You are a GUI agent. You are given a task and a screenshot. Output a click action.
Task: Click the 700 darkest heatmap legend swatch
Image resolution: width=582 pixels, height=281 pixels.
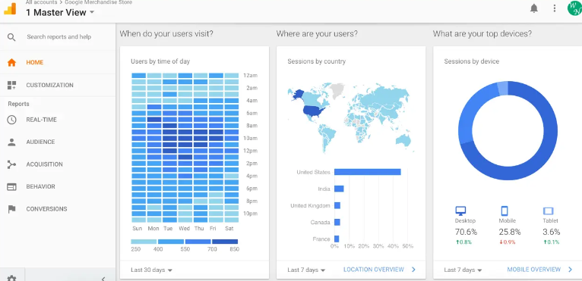(x=225, y=242)
